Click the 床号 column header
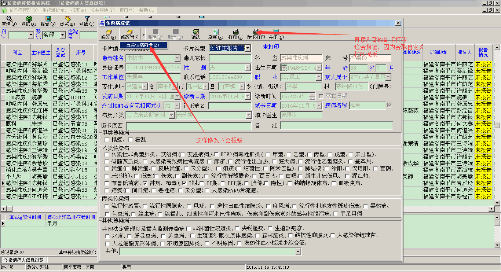 click(x=81, y=52)
